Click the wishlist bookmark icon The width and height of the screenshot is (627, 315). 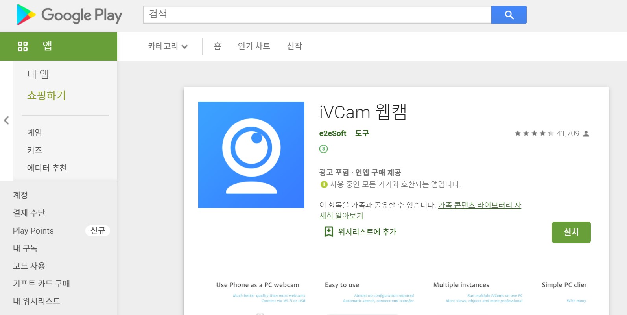(328, 232)
